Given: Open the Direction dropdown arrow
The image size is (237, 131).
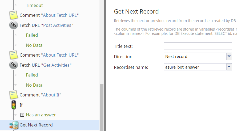Looking at the screenshot, I should [229, 56].
